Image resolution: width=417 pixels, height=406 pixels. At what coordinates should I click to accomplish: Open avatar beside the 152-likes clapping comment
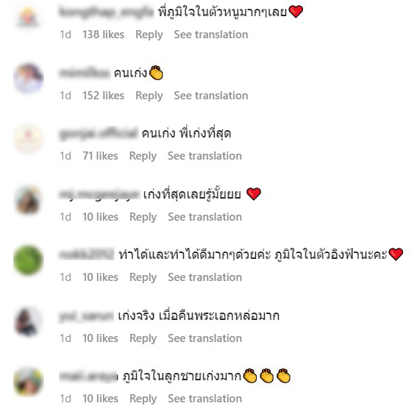pos(28,78)
